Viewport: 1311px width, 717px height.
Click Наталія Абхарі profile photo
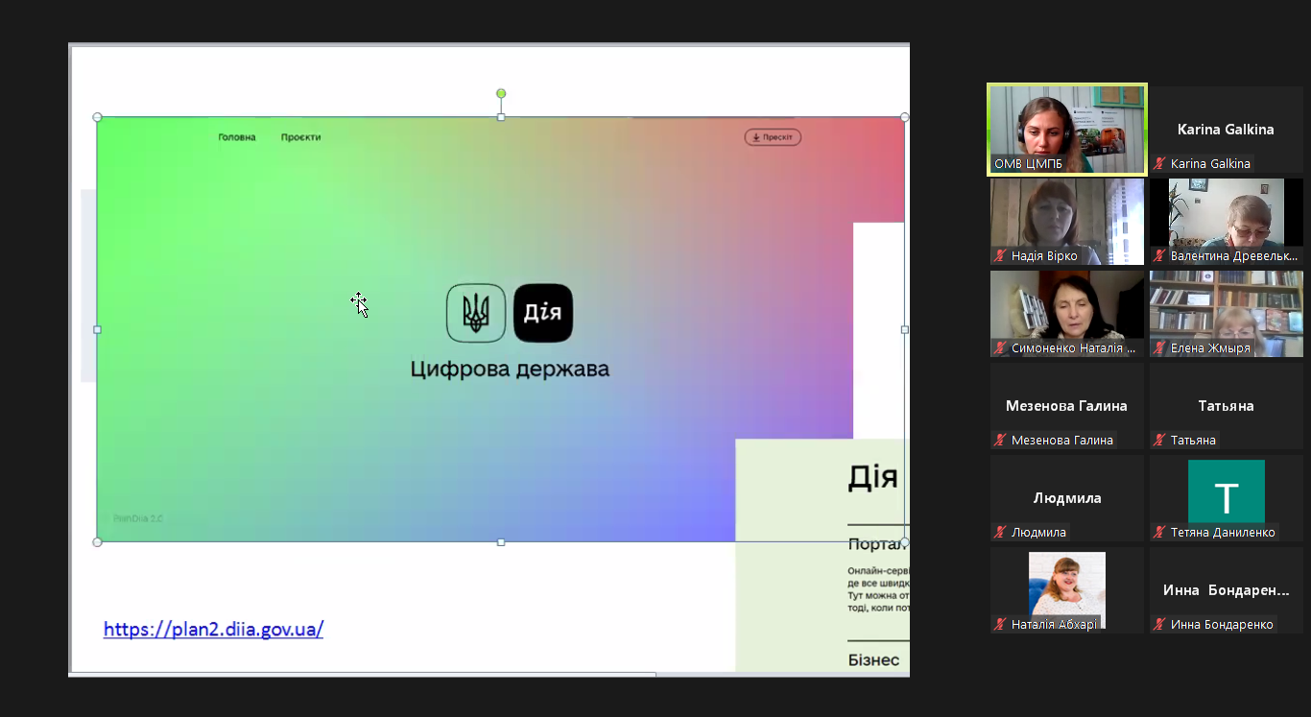point(1067,589)
